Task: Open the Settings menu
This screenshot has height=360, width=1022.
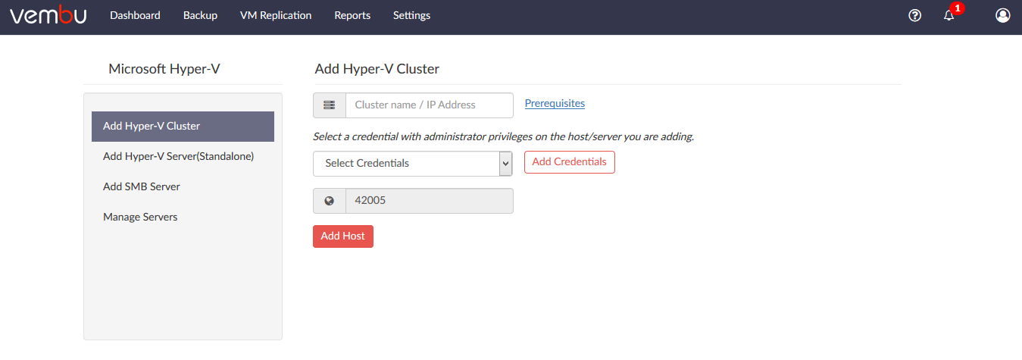Action: (411, 15)
